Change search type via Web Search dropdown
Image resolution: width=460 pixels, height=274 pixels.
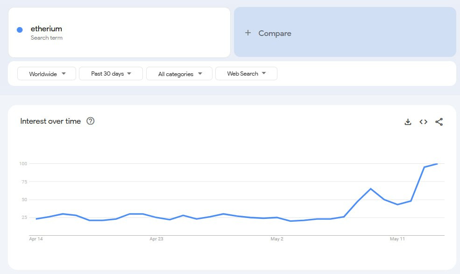(246, 73)
